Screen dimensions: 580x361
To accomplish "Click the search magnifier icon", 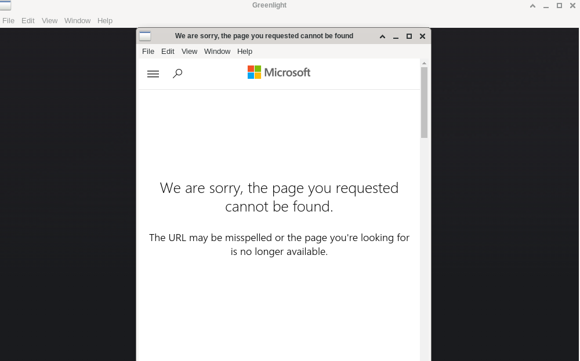I will (x=177, y=74).
